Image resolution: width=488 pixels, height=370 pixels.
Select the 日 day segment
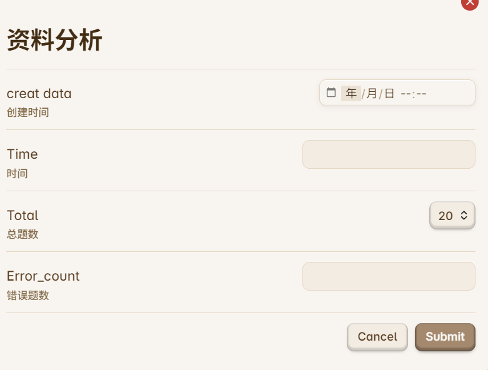389,94
